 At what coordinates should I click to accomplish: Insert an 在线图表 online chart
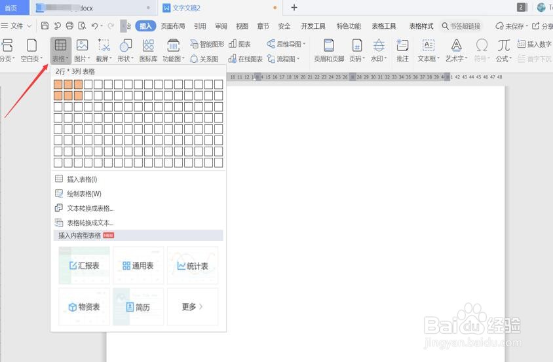click(246, 59)
